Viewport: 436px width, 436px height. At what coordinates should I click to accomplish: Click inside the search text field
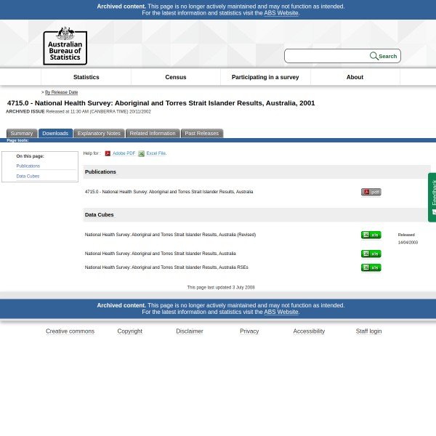click(326, 56)
